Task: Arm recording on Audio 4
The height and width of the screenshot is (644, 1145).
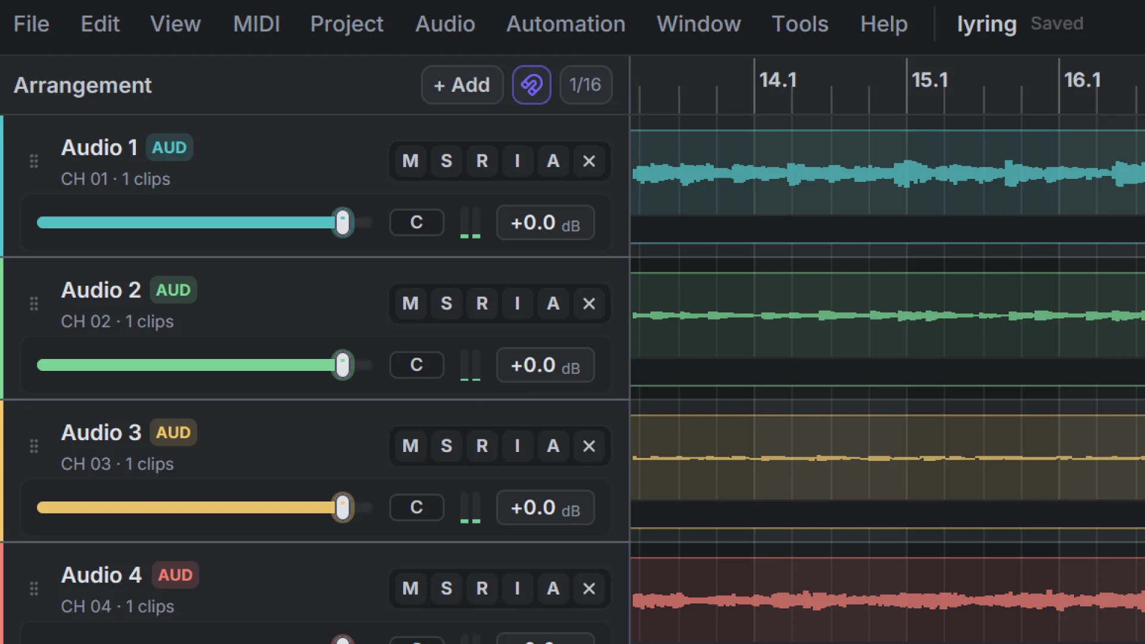Action: click(482, 589)
